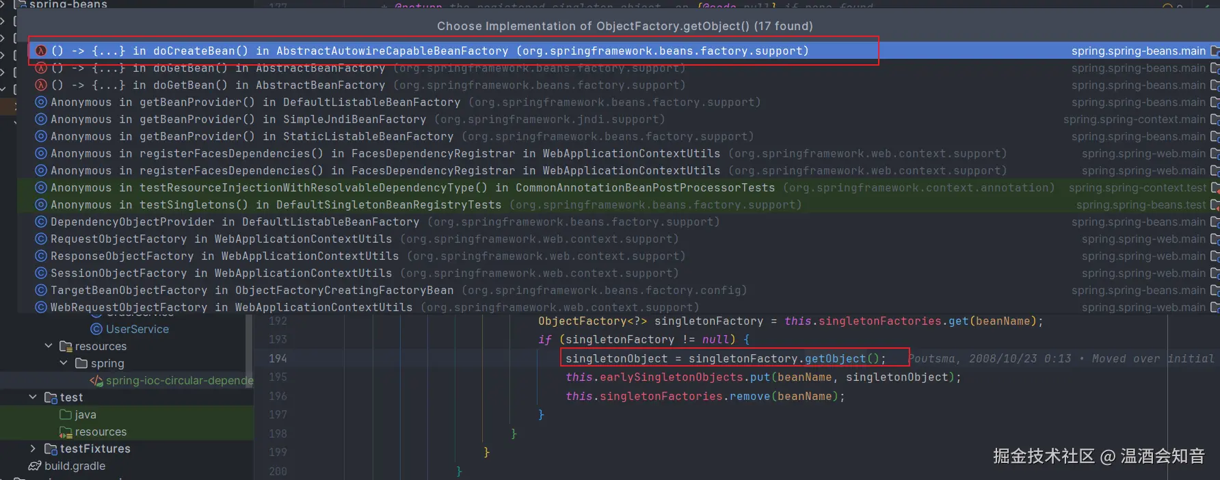Viewport: 1220px width, 480px height.
Task: Click spring.spring-beans.test module label
Action: (1141, 204)
